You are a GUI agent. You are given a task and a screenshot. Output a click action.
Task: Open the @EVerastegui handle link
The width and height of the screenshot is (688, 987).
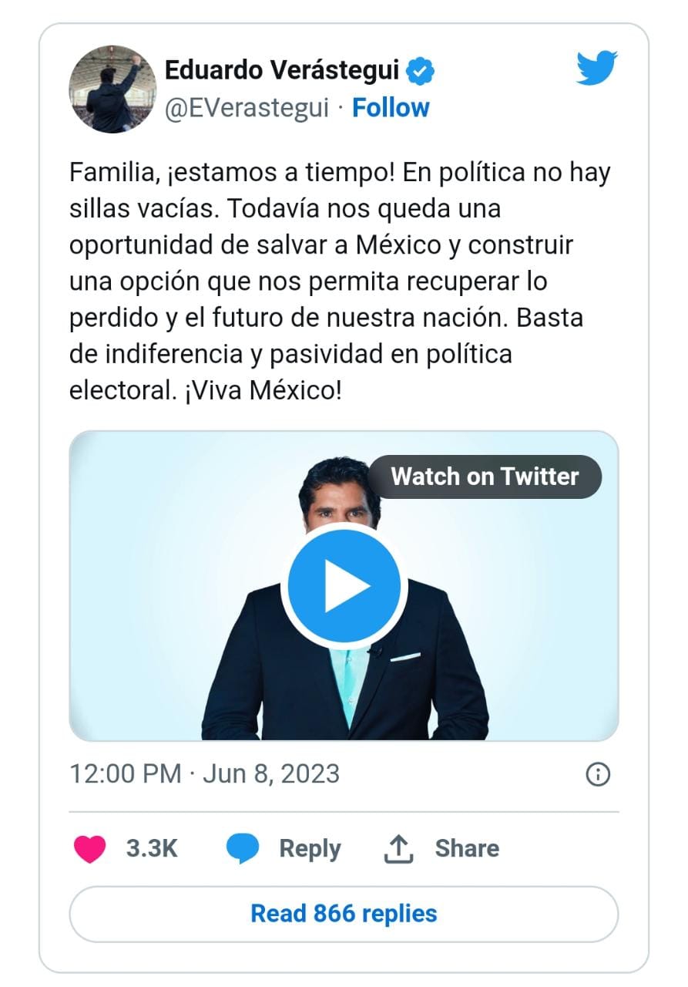[247, 108]
